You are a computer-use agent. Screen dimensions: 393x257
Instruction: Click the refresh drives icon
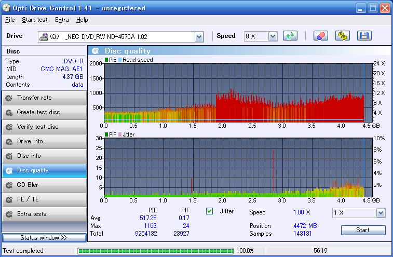[290, 36]
